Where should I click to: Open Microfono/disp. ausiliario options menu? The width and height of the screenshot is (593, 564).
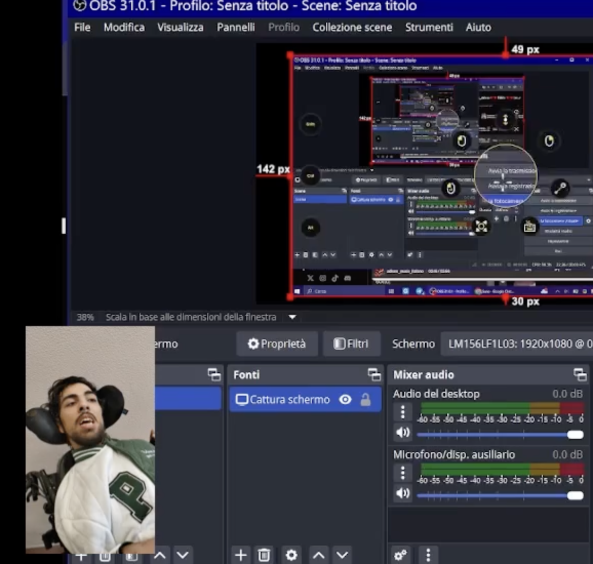pos(403,473)
